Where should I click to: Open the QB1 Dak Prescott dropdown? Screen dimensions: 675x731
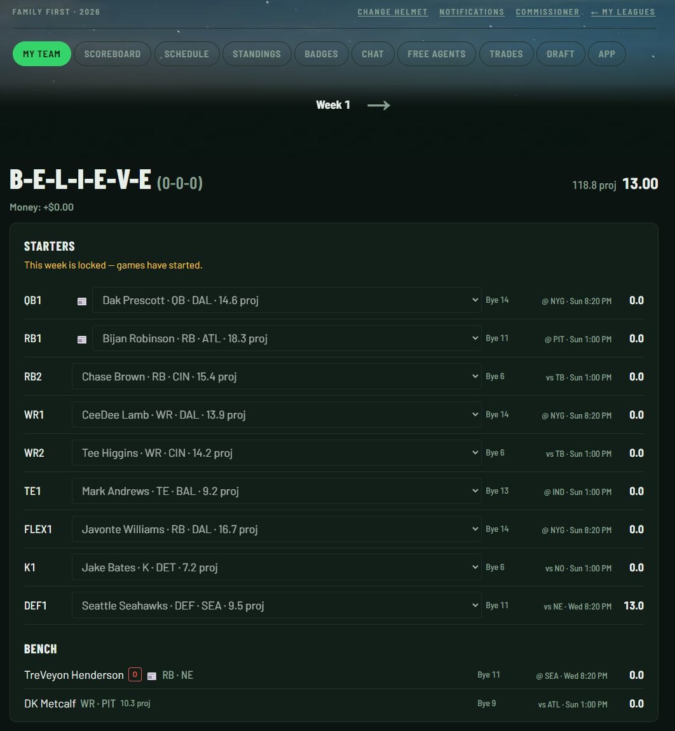click(x=287, y=300)
